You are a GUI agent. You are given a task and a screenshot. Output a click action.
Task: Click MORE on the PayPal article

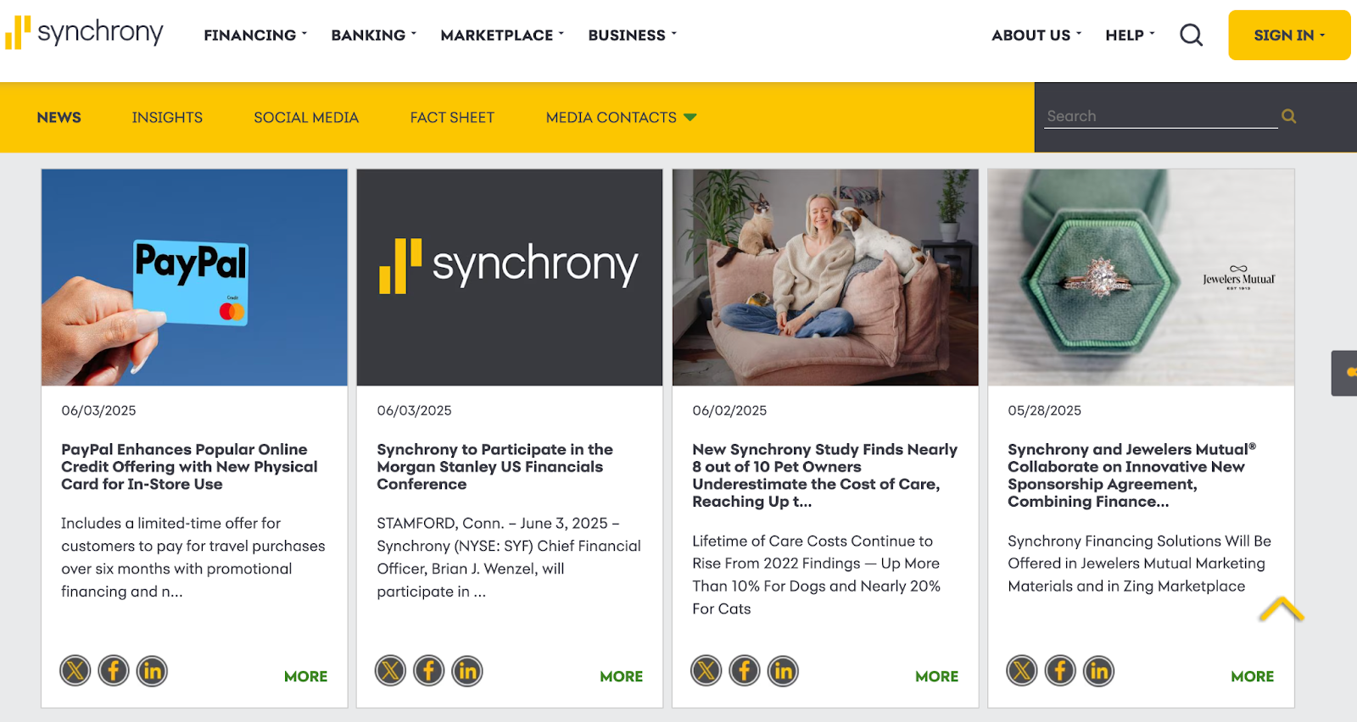(x=305, y=676)
